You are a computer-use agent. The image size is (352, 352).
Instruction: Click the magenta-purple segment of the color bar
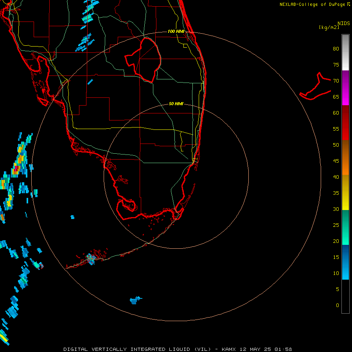click(345, 88)
